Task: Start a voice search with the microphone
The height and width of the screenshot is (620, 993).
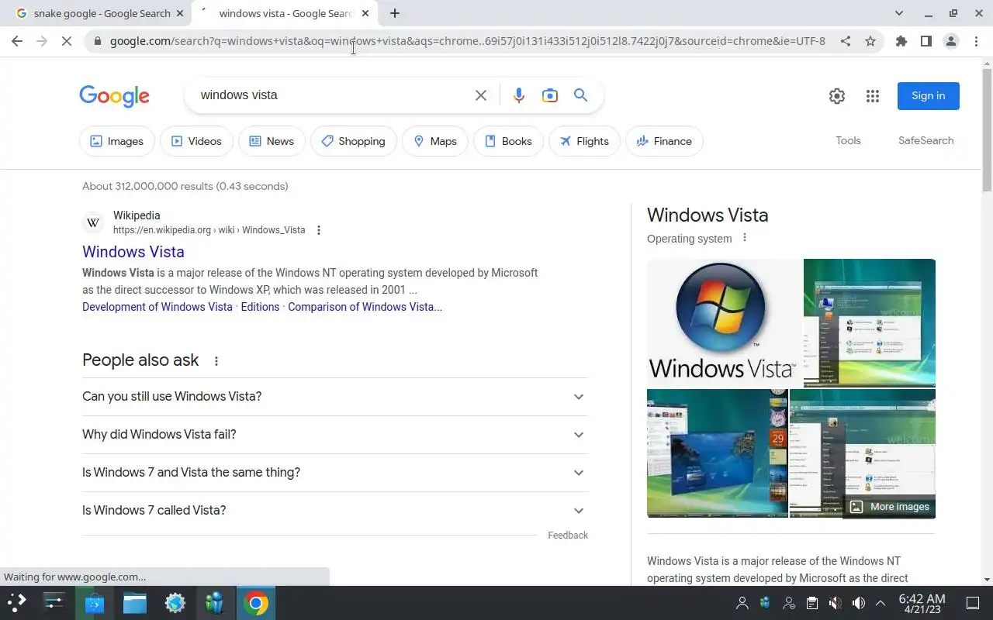Action: point(519,95)
